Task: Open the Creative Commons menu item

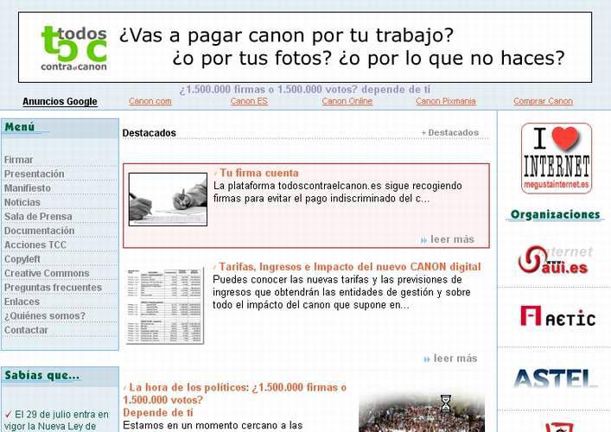Action: pyautogui.click(x=47, y=274)
